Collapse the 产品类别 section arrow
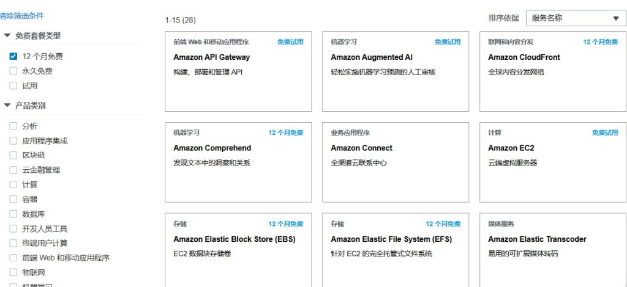The image size is (627, 287). tap(7, 106)
